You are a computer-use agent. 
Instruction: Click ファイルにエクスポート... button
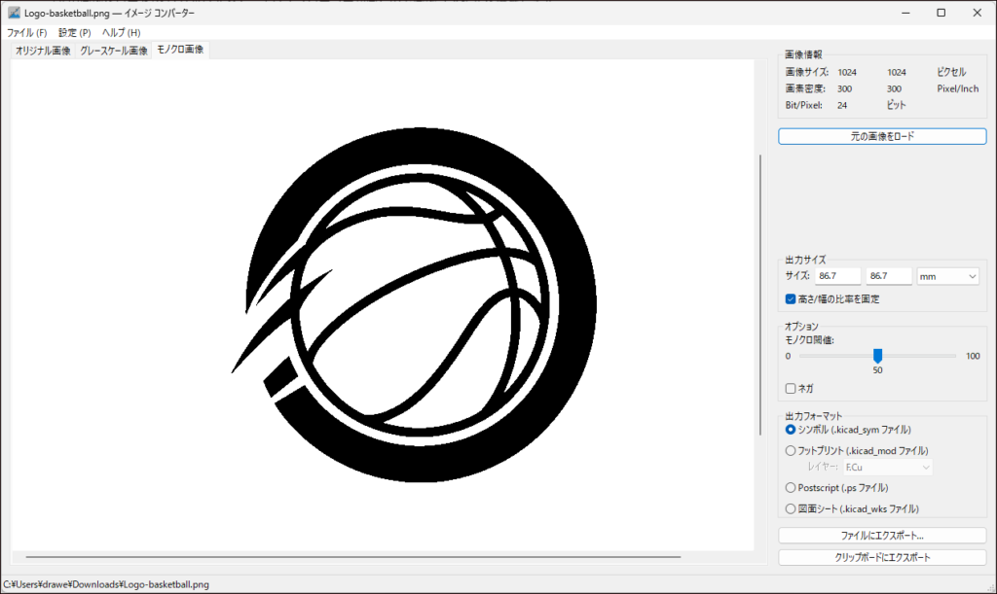(882, 536)
